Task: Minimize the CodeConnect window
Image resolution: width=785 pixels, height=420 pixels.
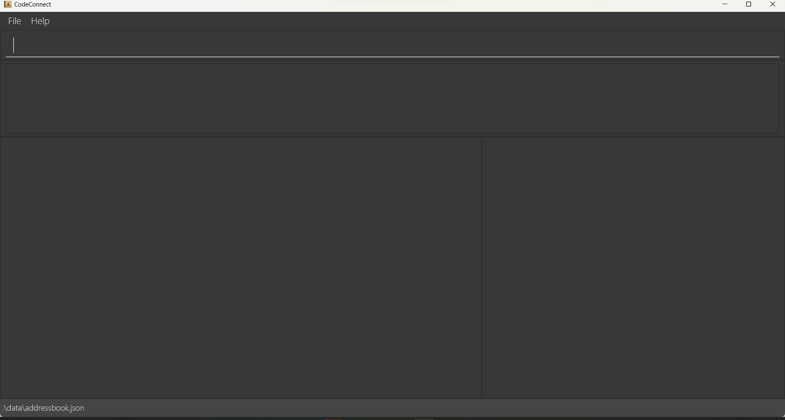Action: pos(725,4)
